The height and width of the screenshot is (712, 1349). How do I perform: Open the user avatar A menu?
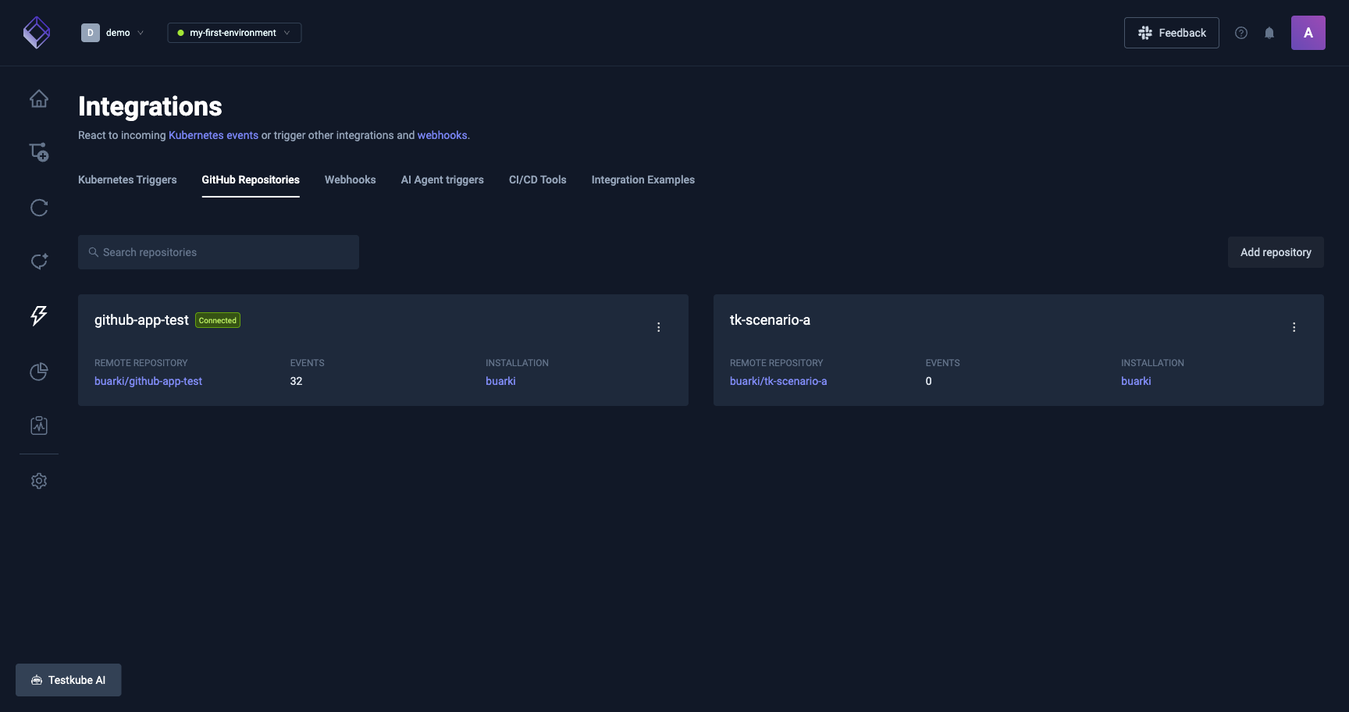1308,33
